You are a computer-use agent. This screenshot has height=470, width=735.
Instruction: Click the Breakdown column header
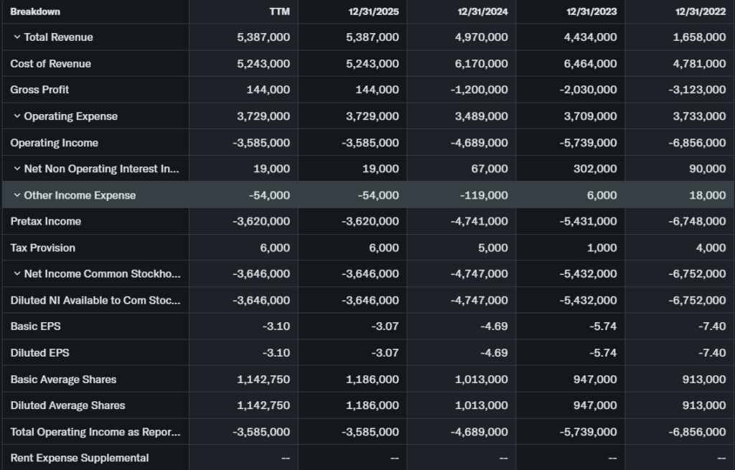tap(35, 11)
